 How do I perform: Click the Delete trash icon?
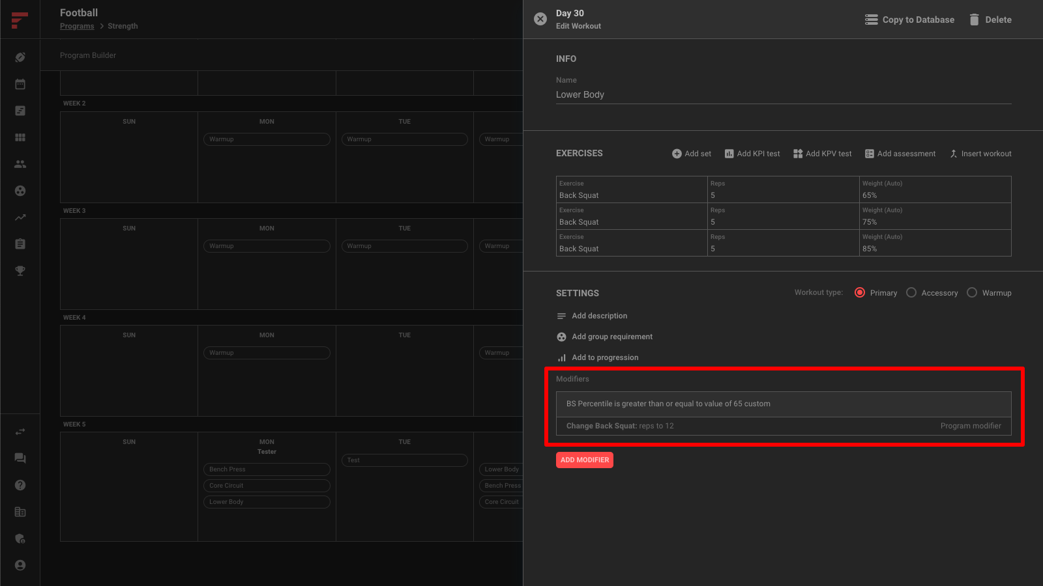[x=974, y=20]
